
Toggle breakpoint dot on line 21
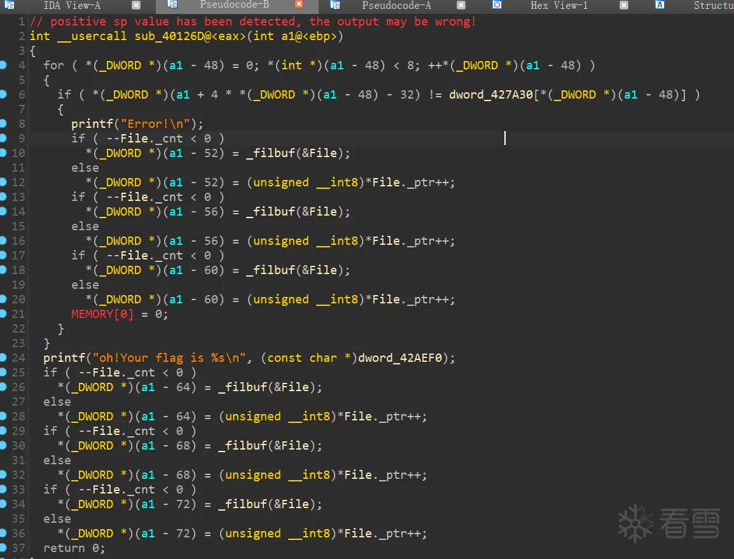[x=3, y=314]
